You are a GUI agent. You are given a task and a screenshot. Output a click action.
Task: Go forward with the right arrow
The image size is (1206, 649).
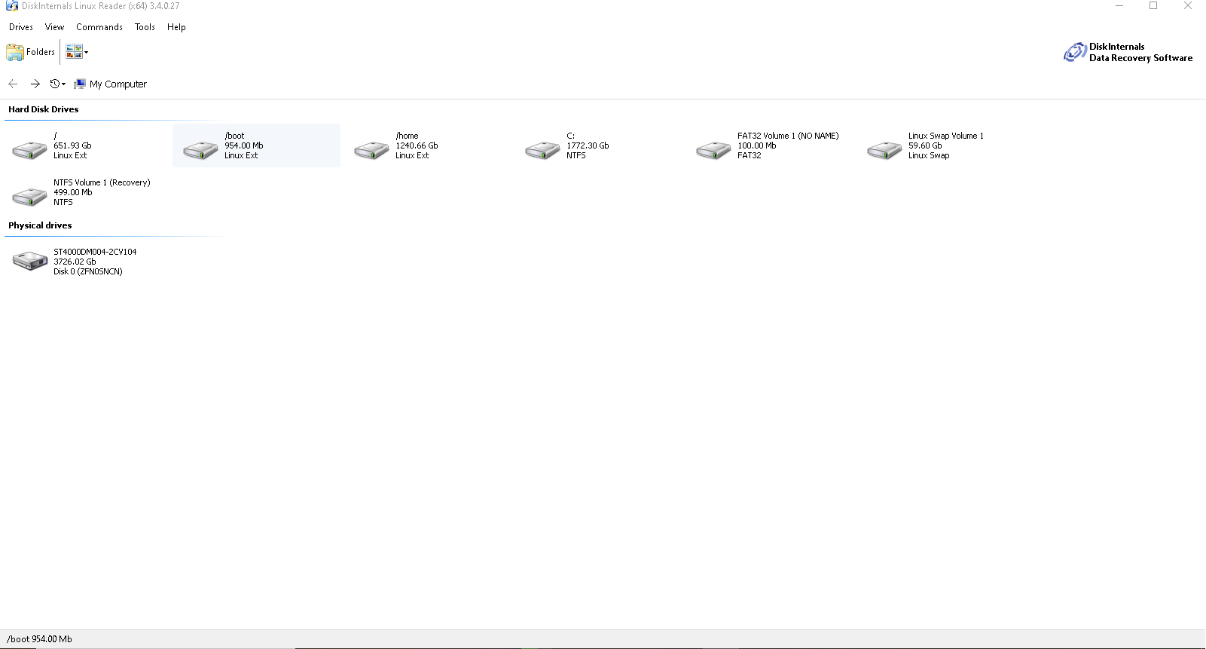pyautogui.click(x=35, y=84)
